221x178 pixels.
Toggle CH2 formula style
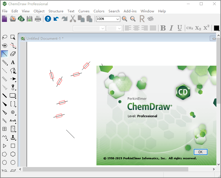coord(189,28)
